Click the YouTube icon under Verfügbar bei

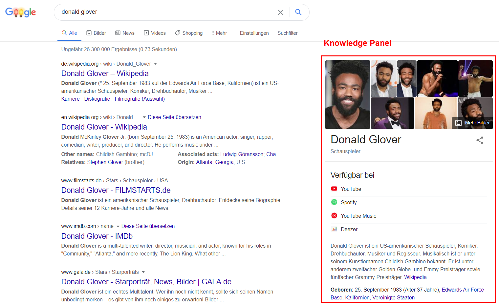click(x=334, y=189)
